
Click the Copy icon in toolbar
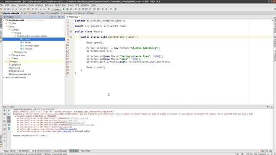(25, 9)
